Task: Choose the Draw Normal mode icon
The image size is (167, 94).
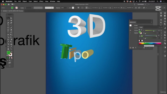Action: coord(8,60)
